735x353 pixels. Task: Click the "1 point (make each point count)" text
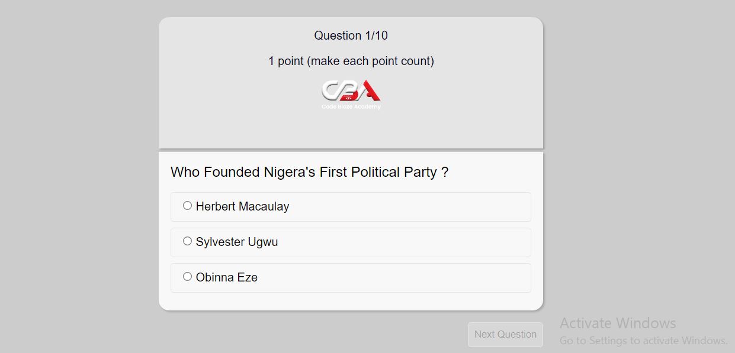pyautogui.click(x=351, y=61)
